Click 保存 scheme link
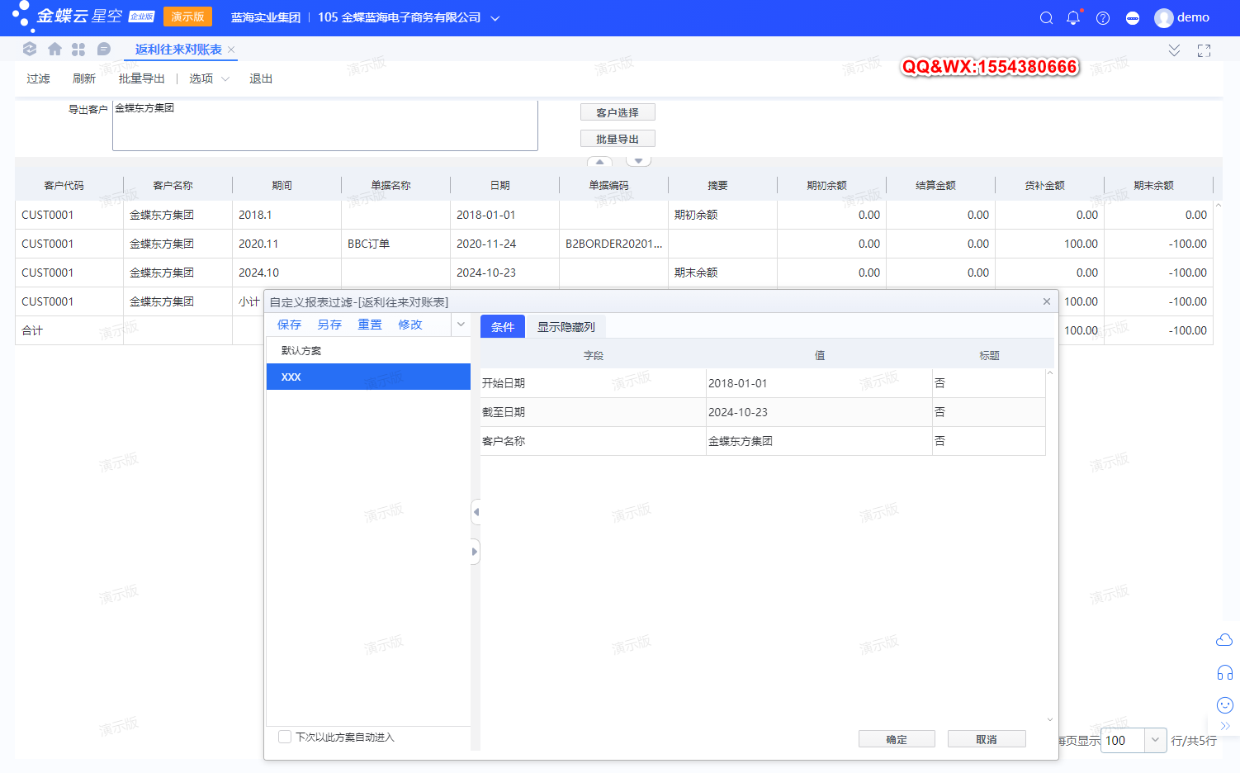This screenshot has width=1240, height=773. pos(289,325)
